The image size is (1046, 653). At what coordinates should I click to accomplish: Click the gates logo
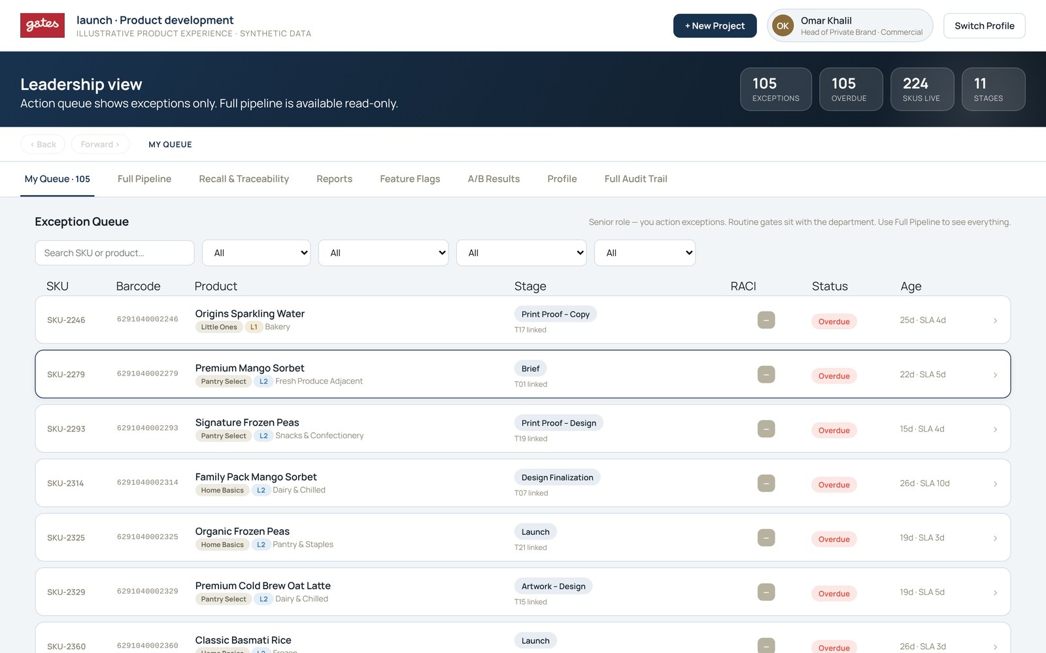coord(42,25)
